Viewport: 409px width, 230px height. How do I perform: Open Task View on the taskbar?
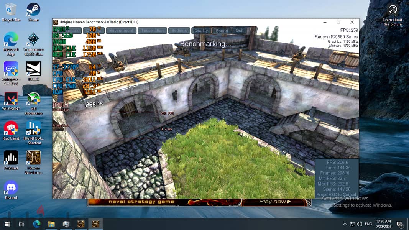21,224
